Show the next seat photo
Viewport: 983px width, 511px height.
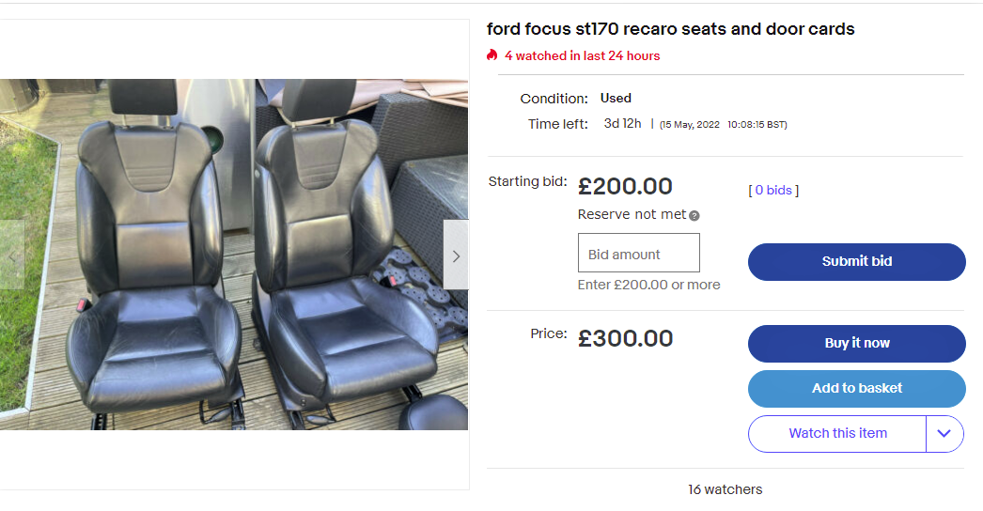[x=456, y=255]
